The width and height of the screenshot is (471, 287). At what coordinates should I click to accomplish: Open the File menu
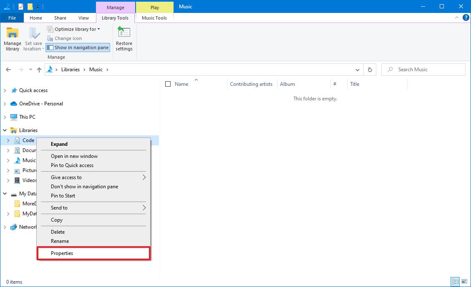click(x=12, y=18)
